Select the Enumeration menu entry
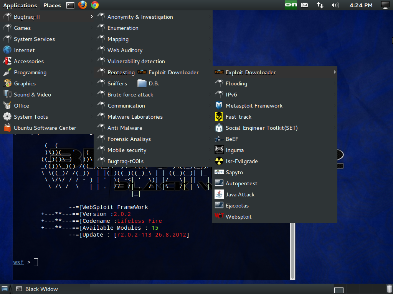The image size is (393, 294). point(154,28)
